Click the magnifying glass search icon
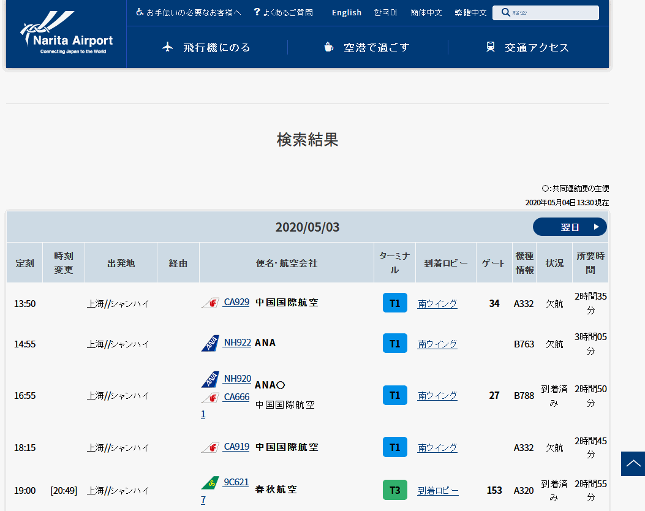Viewport: 645px width, 511px height. click(x=505, y=12)
